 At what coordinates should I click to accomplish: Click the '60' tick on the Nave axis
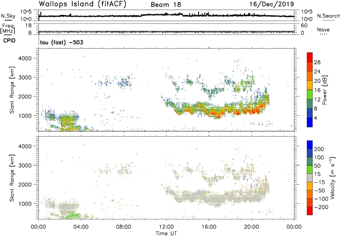point(304,26)
